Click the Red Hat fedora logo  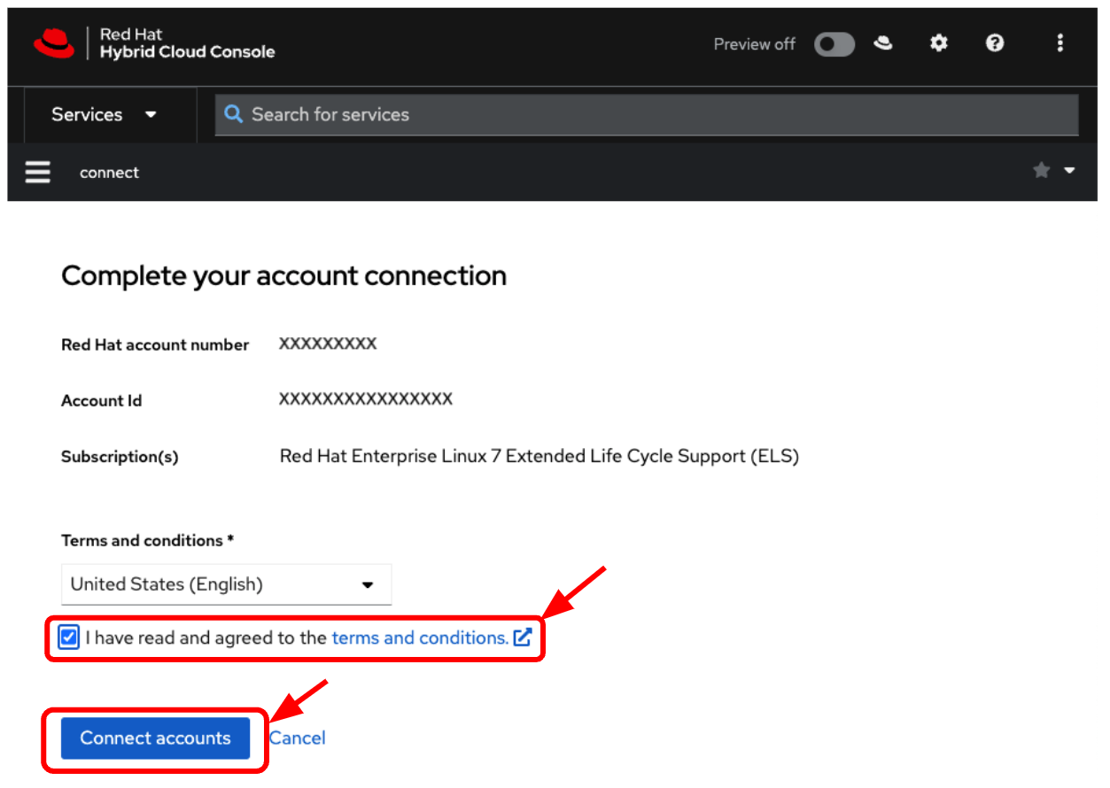pyautogui.click(x=54, y=43)
